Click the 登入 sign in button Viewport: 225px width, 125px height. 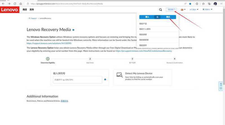(147, 17)
